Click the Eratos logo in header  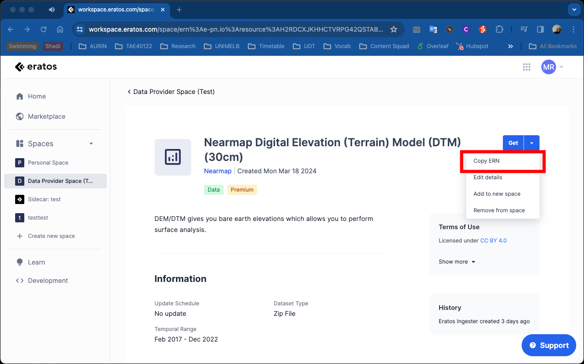pos(36,67)
